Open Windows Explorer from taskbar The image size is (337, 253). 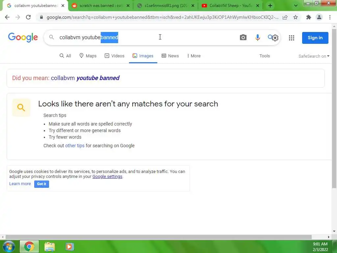click(x=50, y=246)
